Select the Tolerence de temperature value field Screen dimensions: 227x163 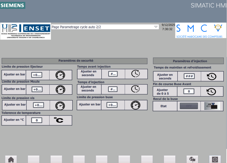(x=37, y=120)
